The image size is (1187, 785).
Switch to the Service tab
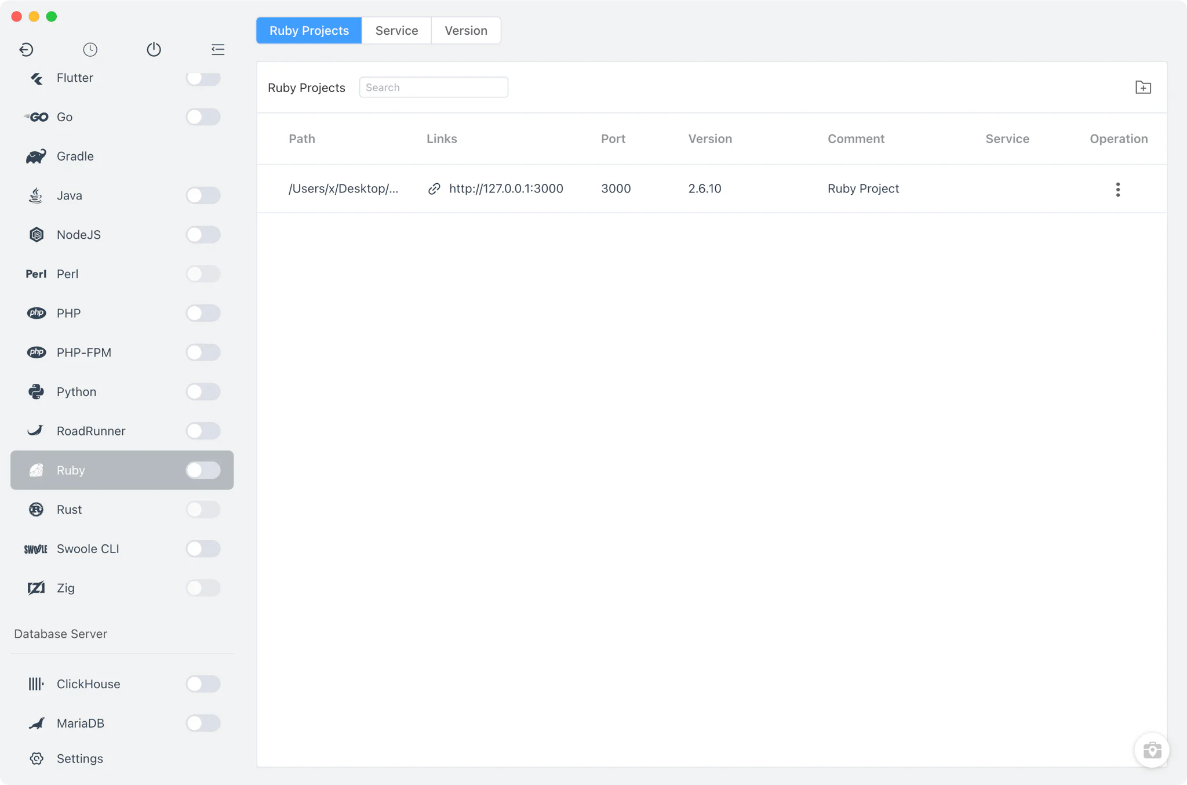pos(396,31)
